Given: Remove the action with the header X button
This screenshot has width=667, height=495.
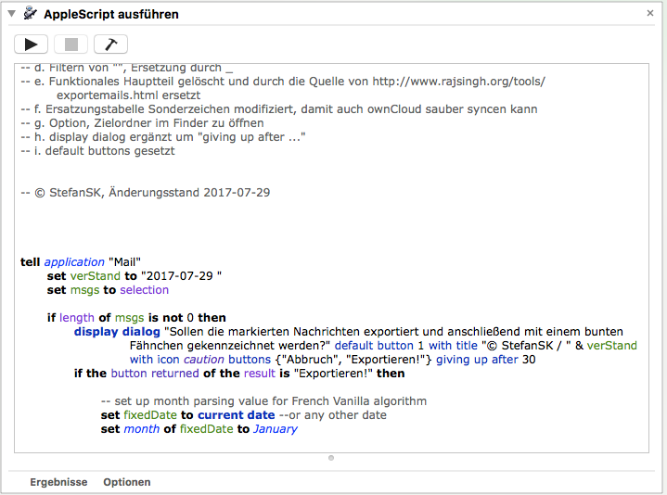Looking at the screenshot, I should [651, 14].
